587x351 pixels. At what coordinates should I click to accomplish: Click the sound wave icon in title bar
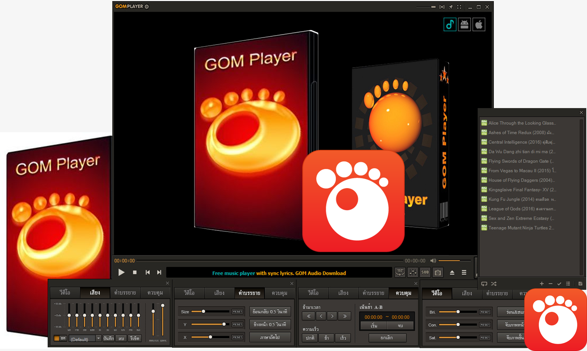(x=442, y=7)
